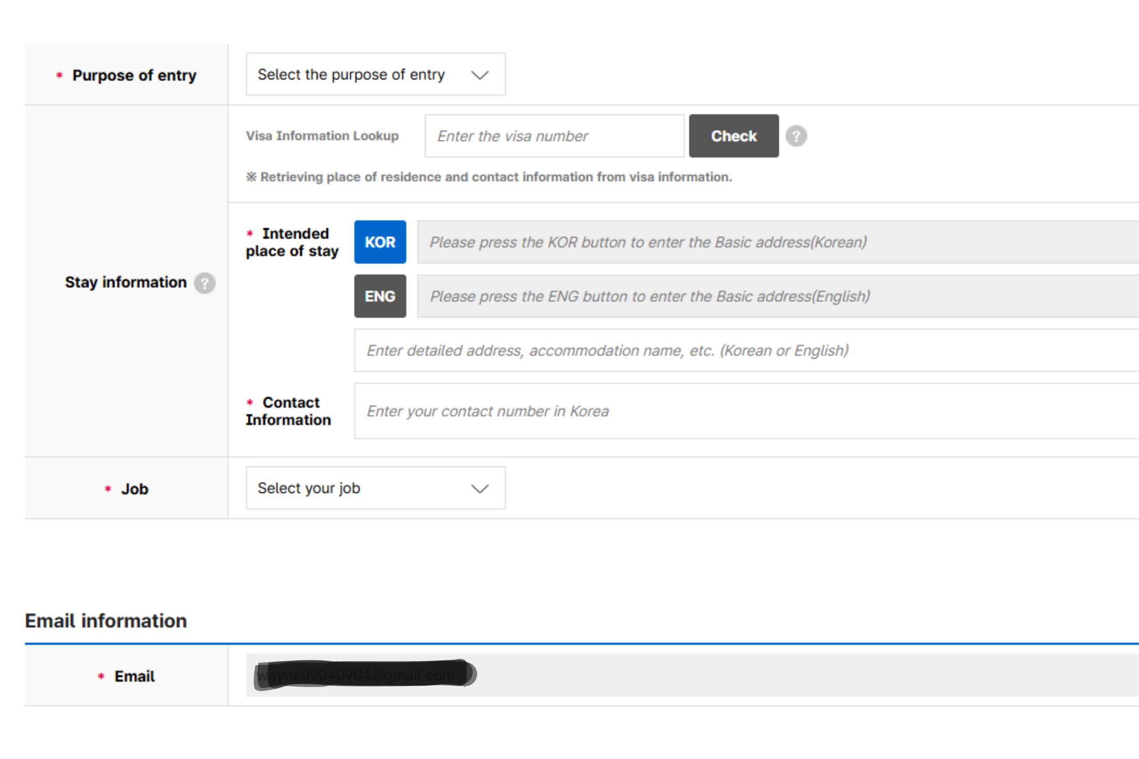Click the contact number in Korea field
Image resolution: width=1139 pixels, height=759 pixels.
746,411
